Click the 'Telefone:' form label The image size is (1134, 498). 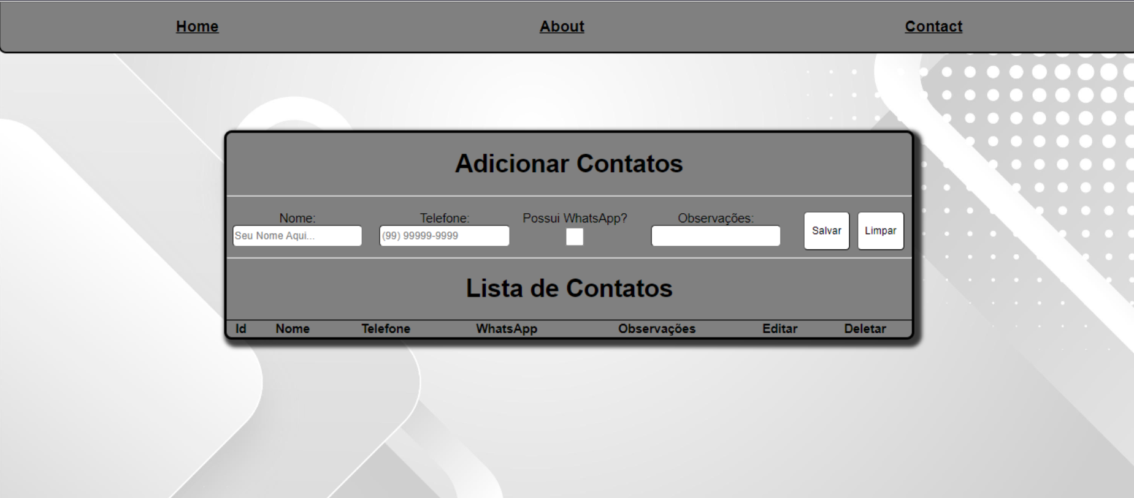pos(444,218)
